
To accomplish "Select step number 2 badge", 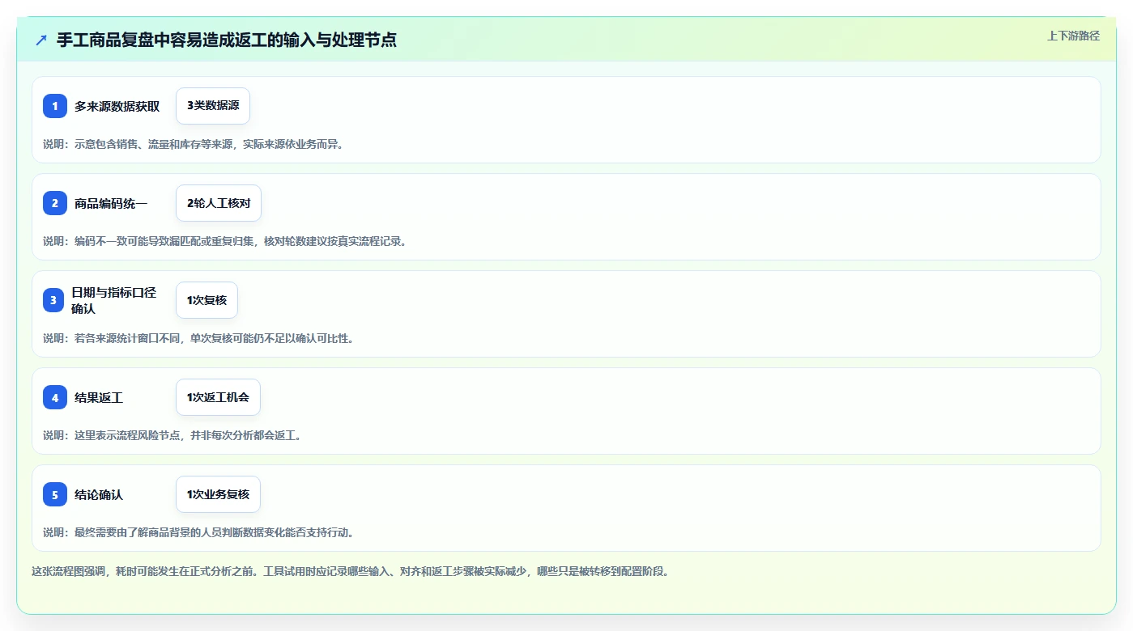I will pos(55,203).
